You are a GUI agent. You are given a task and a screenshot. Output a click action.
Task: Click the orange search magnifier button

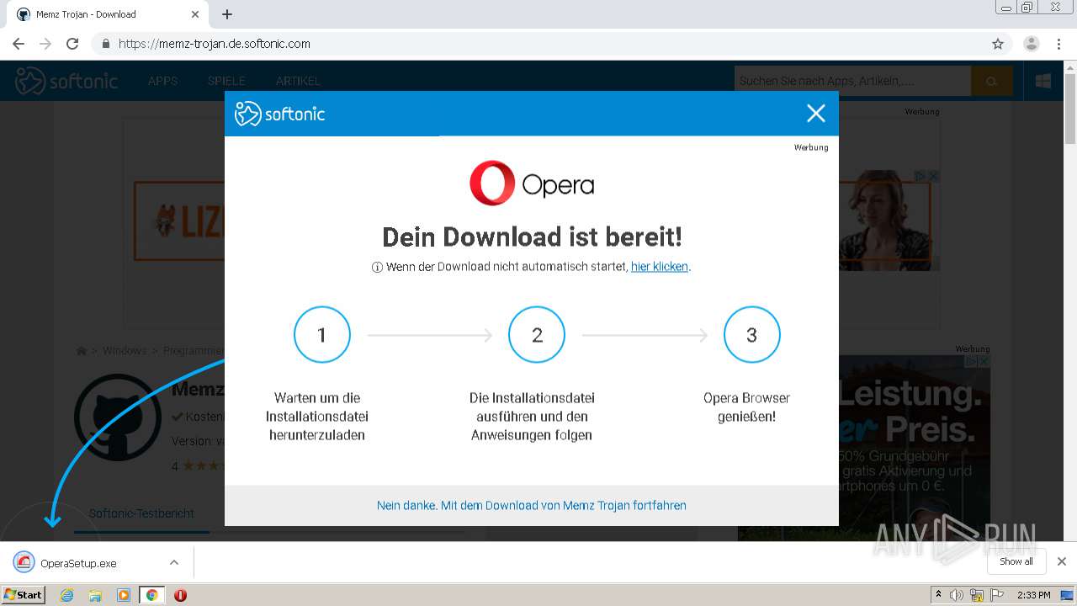point(992,81)
